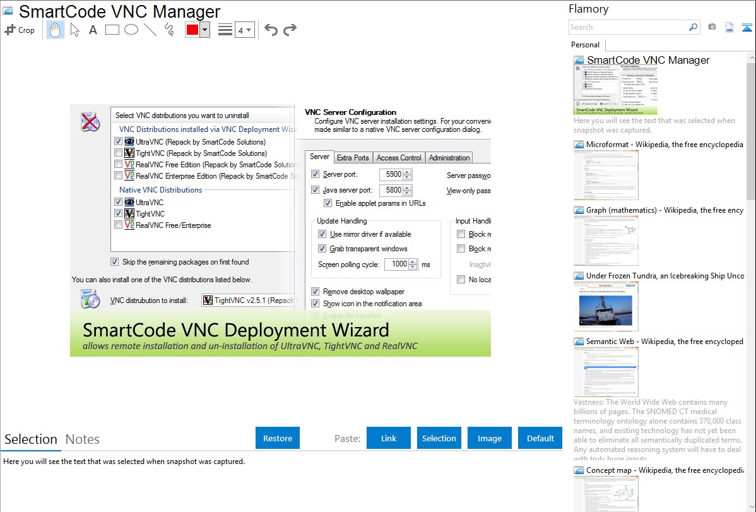
Task: Click the TightVNC icon under Native VNC Distributions
Action: (x=129, y=214)
